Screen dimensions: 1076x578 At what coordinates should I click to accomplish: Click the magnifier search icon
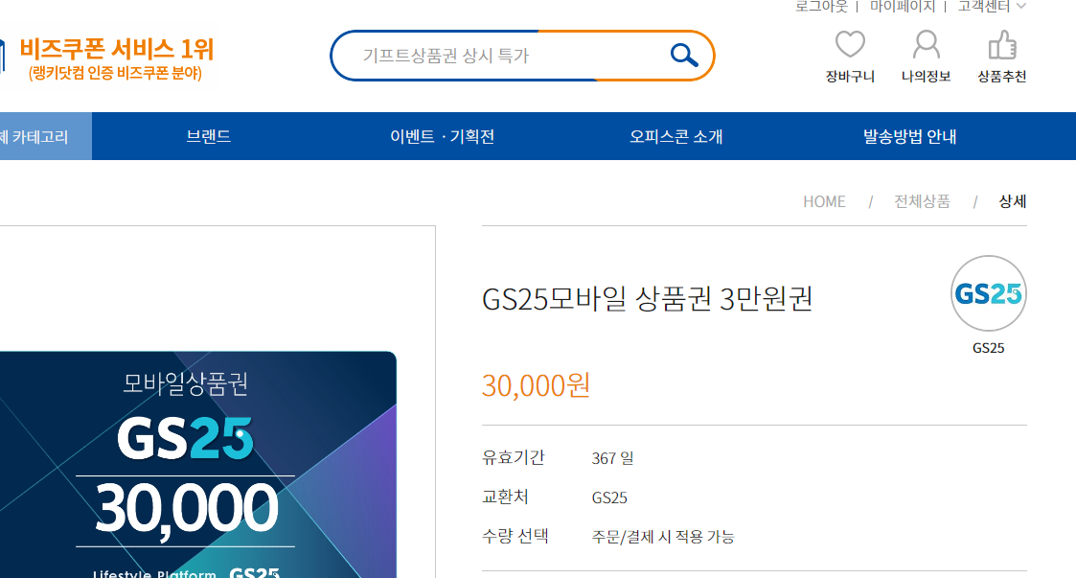coord(683,55)
